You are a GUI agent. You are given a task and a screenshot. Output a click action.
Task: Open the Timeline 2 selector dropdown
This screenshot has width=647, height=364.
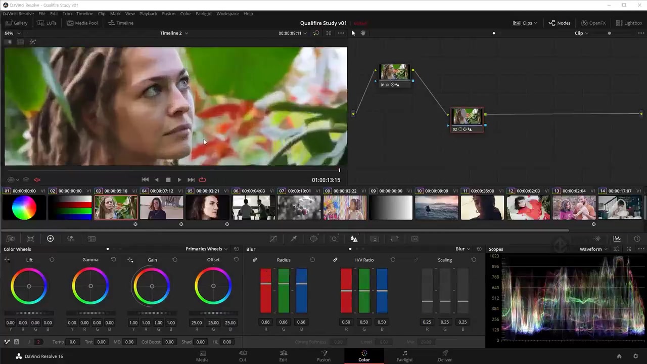point(174,33)
